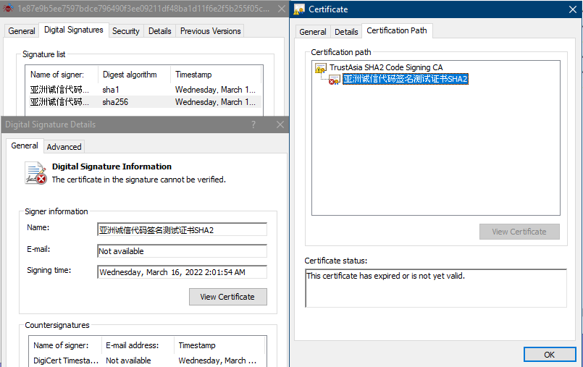Select the sha1 signature row

click(145, 90)
